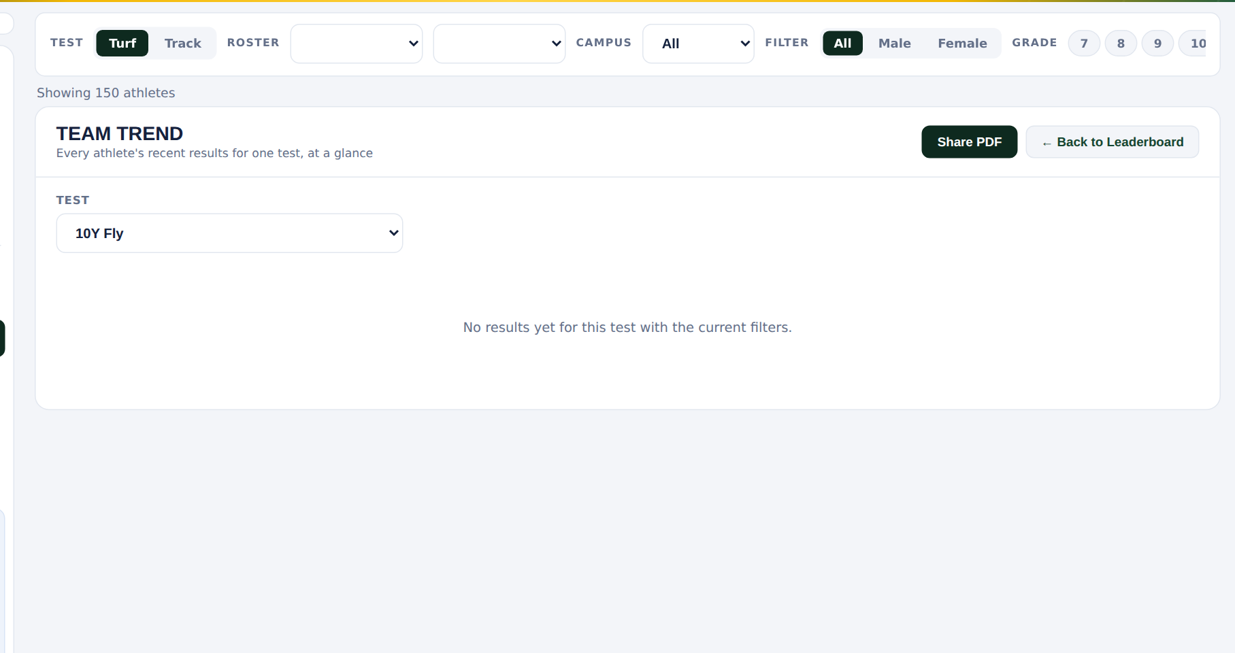Click the No results yet message
Viewport: 1235px width, 653px height.
pos(627,328)
